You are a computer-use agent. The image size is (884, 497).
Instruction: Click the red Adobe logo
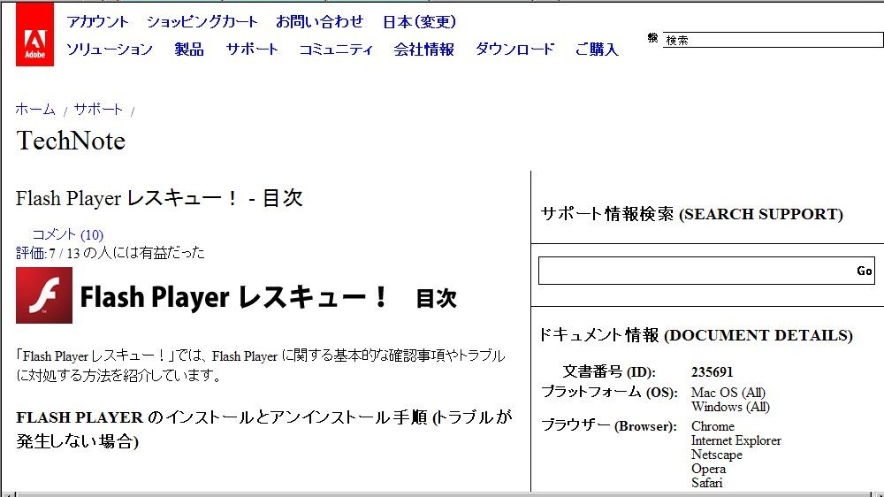coord(35,34)
